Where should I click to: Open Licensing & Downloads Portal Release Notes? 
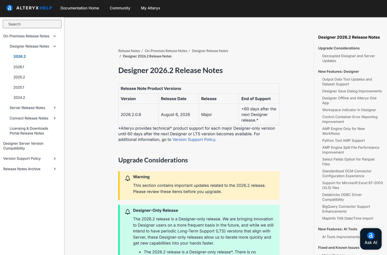tap(29, 131)
